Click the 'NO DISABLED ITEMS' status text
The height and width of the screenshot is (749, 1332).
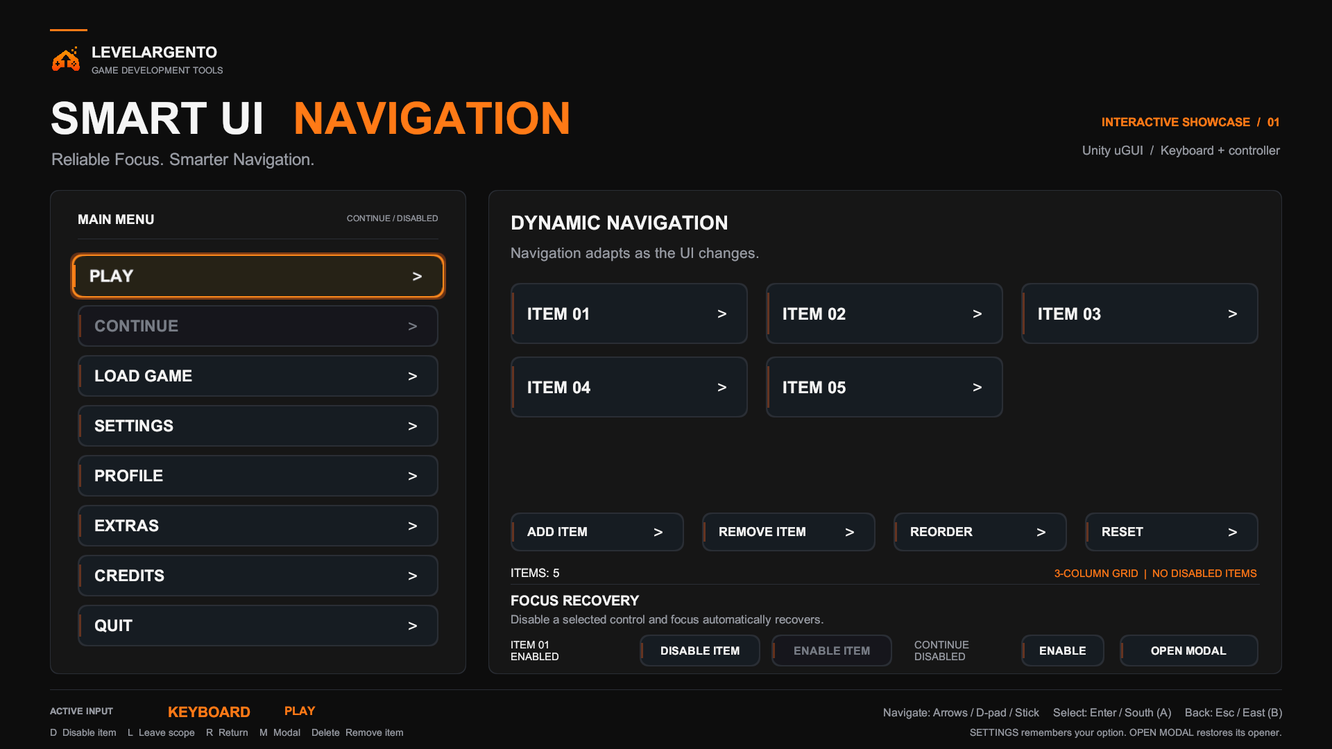1204,574
